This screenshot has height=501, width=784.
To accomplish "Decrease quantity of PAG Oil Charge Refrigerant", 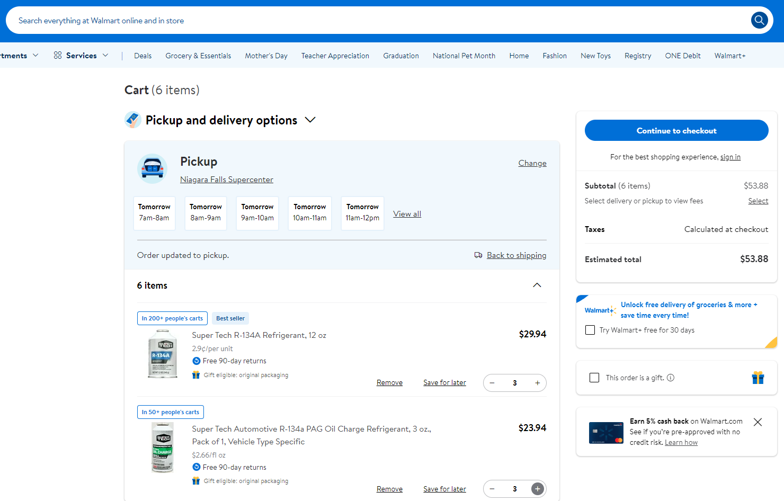I will point(492,489).
